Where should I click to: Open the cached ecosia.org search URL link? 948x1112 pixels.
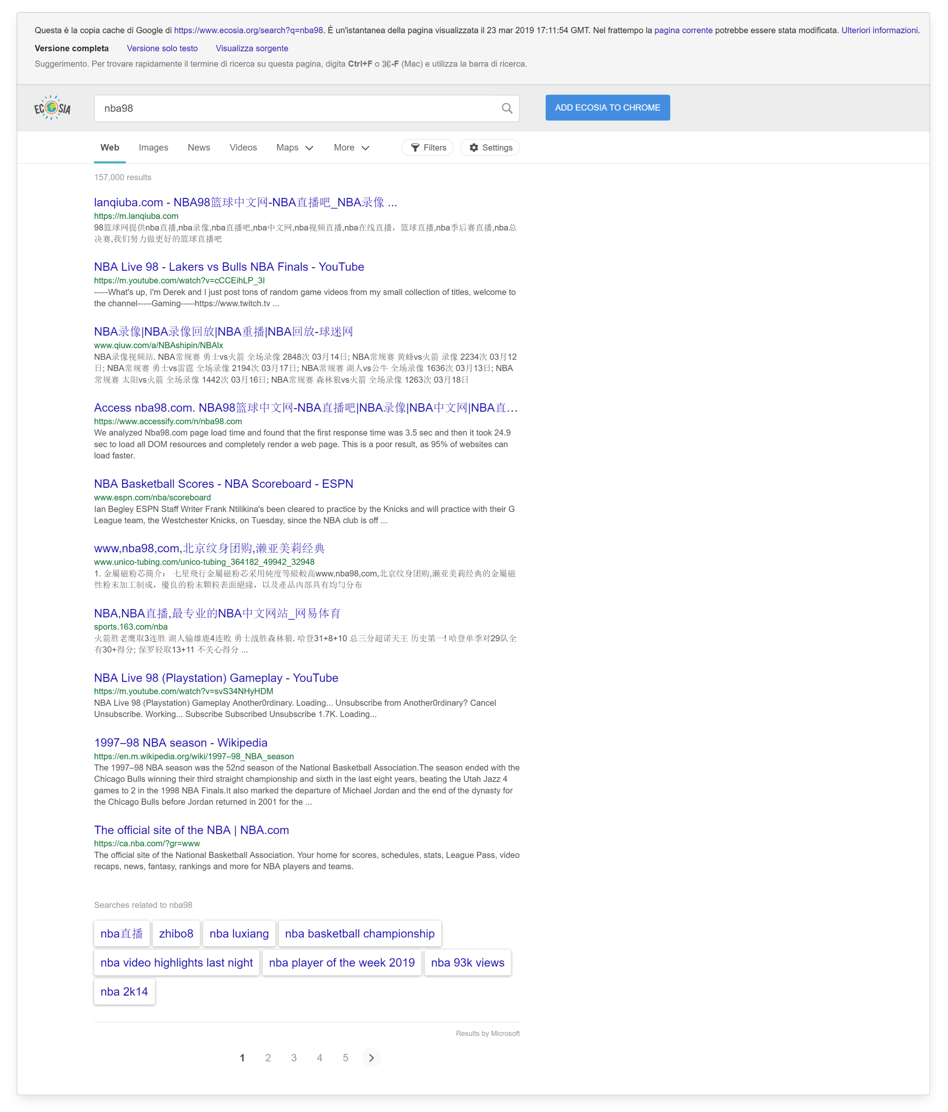pos(249,31)
